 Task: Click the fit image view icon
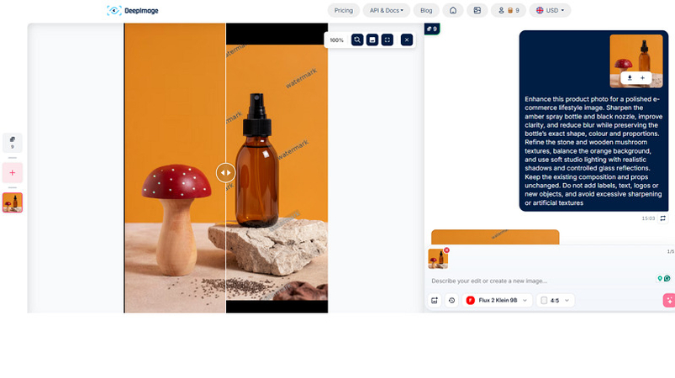pyautogui.click(x=372, y=40)
